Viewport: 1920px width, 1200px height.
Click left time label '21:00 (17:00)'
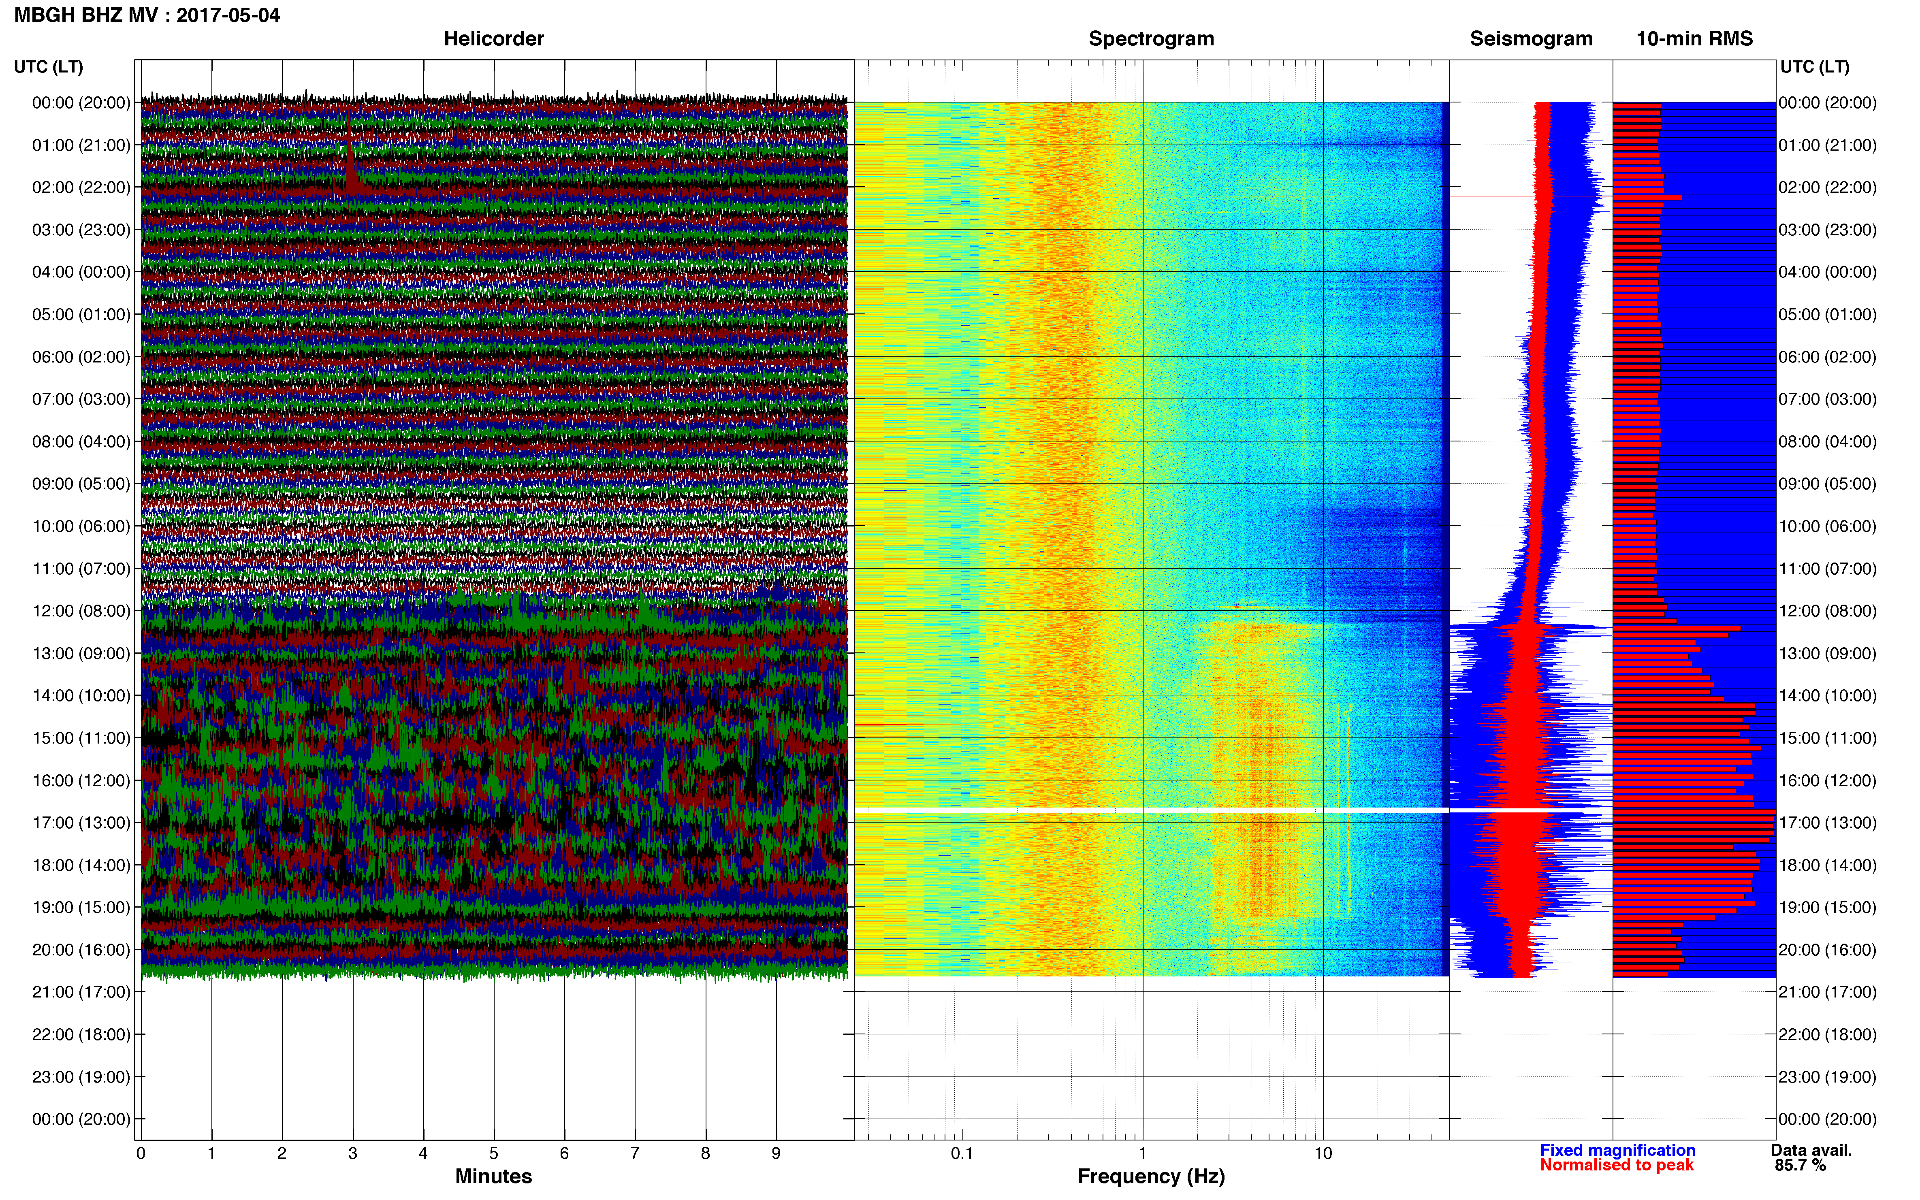81,992
